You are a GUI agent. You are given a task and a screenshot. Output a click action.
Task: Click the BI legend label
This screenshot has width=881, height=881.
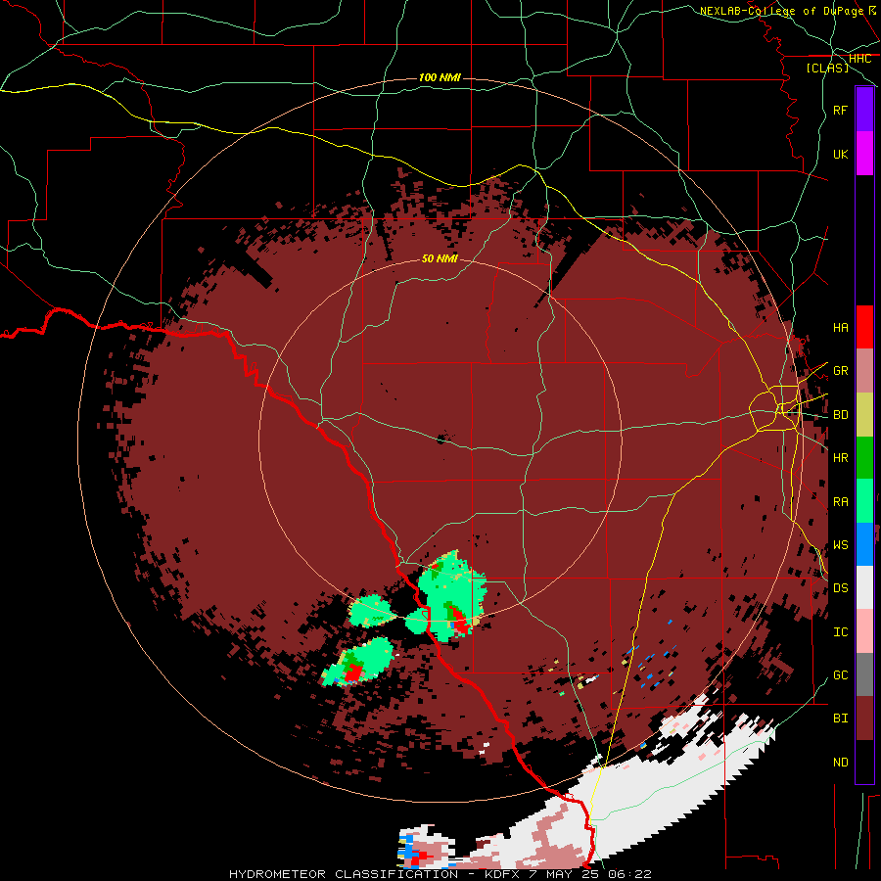[x=840, y=719]
